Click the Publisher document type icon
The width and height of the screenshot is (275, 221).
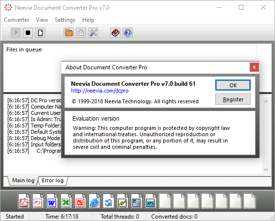click(x=137, y=201)
